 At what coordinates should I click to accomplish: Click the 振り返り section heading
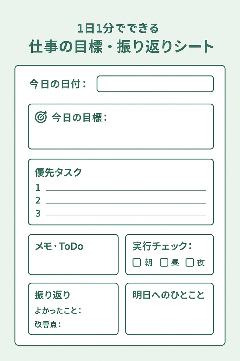(x=52, y=295)
